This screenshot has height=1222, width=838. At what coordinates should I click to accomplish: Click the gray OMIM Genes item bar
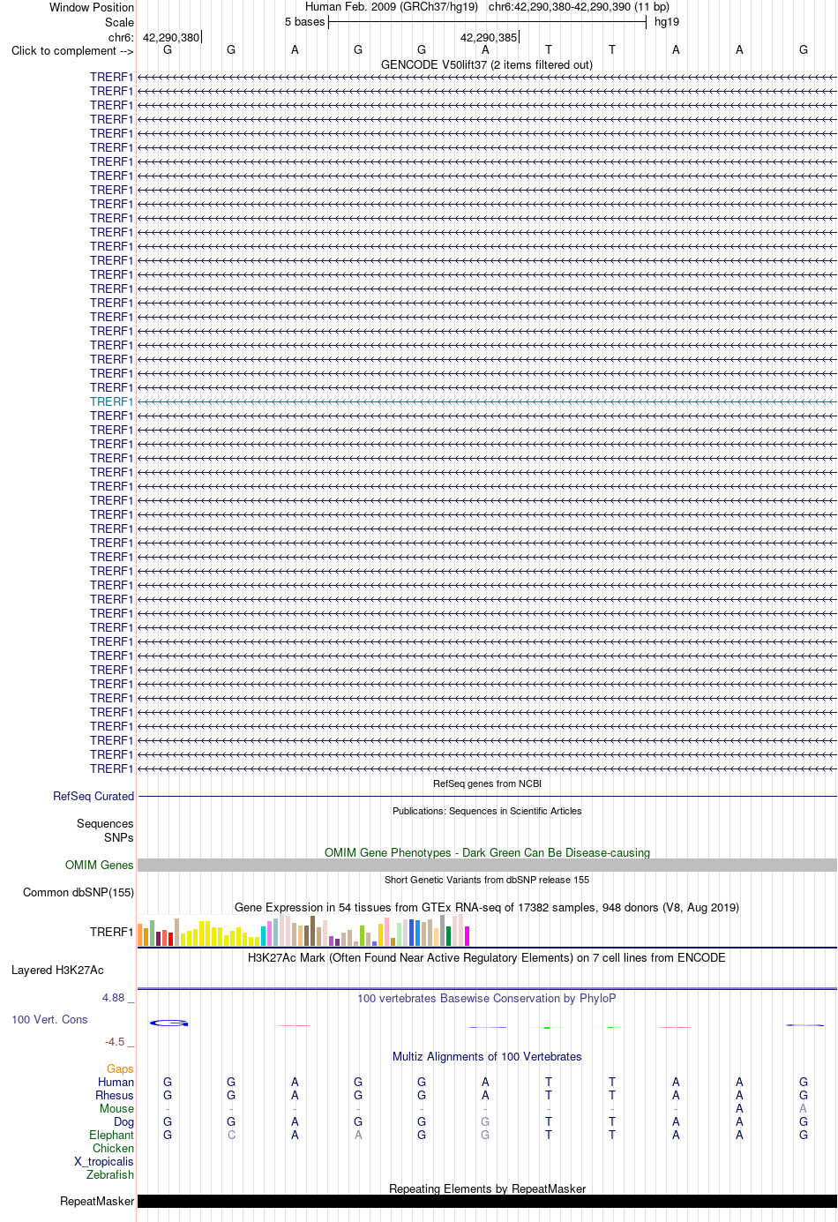pos(487,866)
